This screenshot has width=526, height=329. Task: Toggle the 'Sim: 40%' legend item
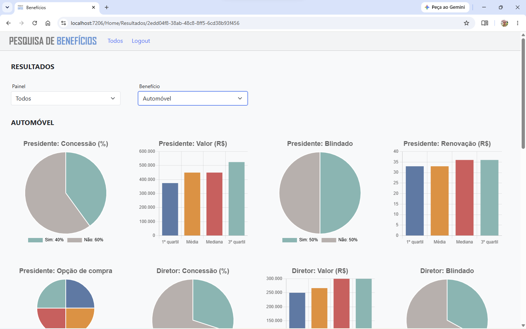pos(46,240)
